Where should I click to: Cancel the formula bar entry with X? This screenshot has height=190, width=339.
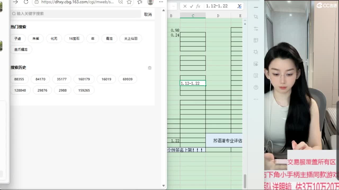(185, 6)
